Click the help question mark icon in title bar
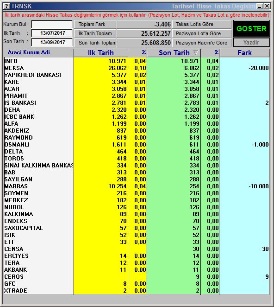The image size is (274, 307). [x=6, y=6]
